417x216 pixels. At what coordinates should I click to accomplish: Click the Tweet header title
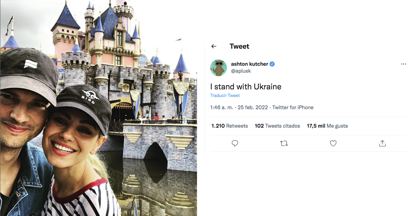(x=239, y=46)
